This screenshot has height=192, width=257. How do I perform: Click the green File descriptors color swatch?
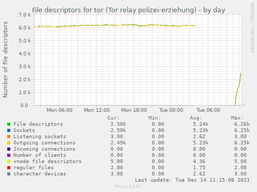click(x=9, y=124)
